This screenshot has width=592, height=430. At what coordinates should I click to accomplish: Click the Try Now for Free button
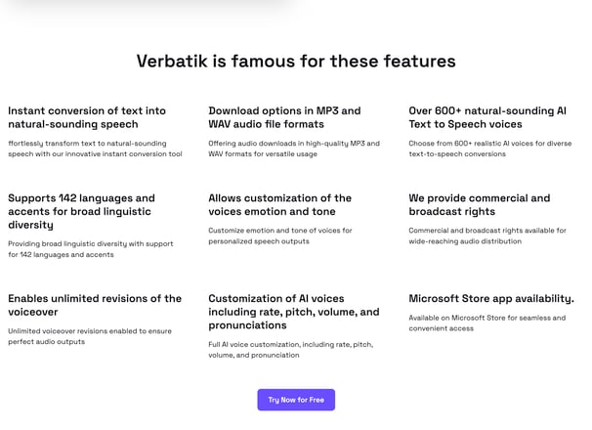296,400
